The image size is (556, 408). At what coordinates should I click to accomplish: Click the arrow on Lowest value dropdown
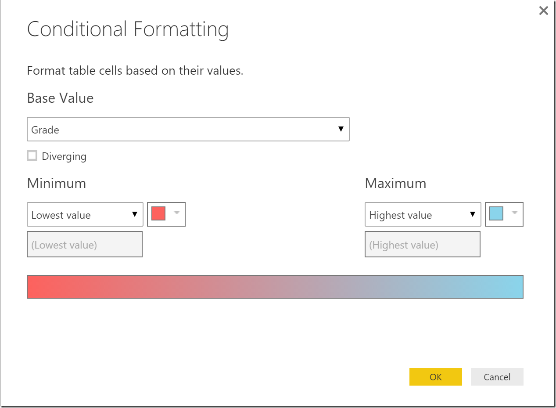point(135,215)
